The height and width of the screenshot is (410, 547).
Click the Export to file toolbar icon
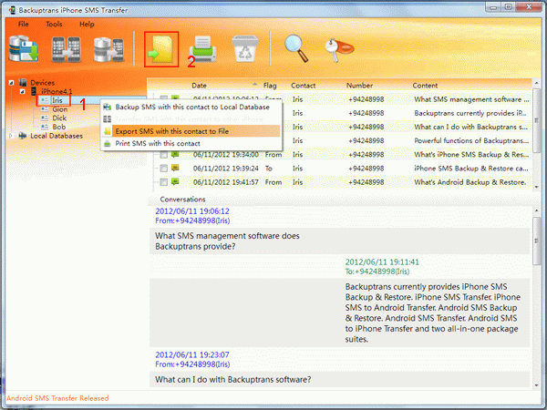point(161,49)
